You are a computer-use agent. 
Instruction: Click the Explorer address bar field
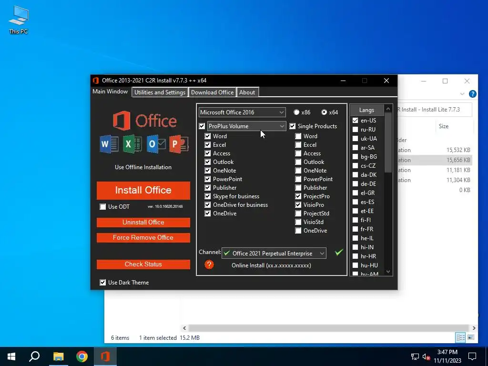click(435, 110)
